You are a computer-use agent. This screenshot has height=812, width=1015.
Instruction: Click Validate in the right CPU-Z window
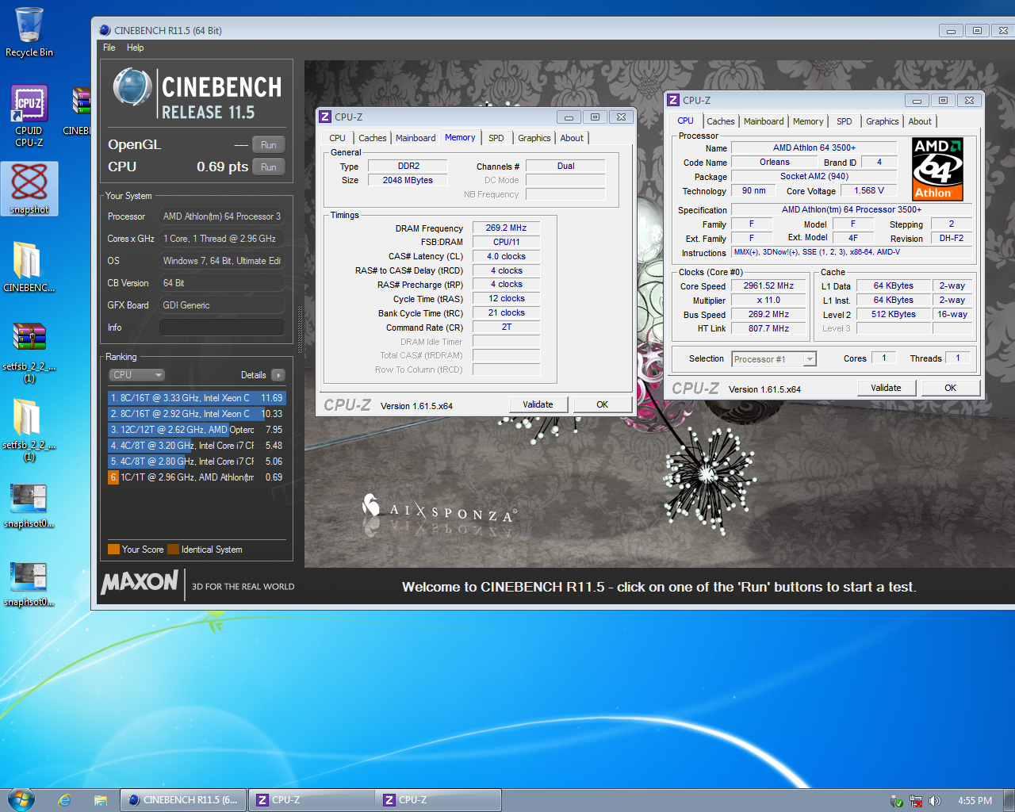tap(886, 388)
